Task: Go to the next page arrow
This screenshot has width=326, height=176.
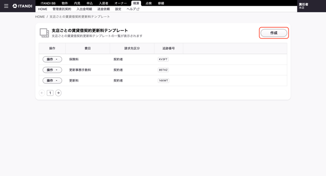Action: pyautogui.click(x=58, y=93)
